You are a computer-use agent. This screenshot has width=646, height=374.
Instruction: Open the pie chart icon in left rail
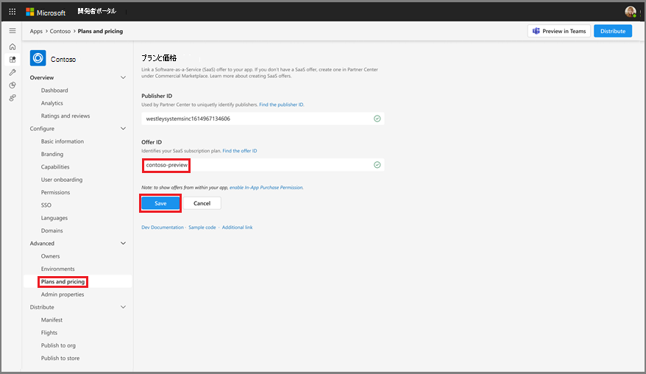(x=13, y=85)
